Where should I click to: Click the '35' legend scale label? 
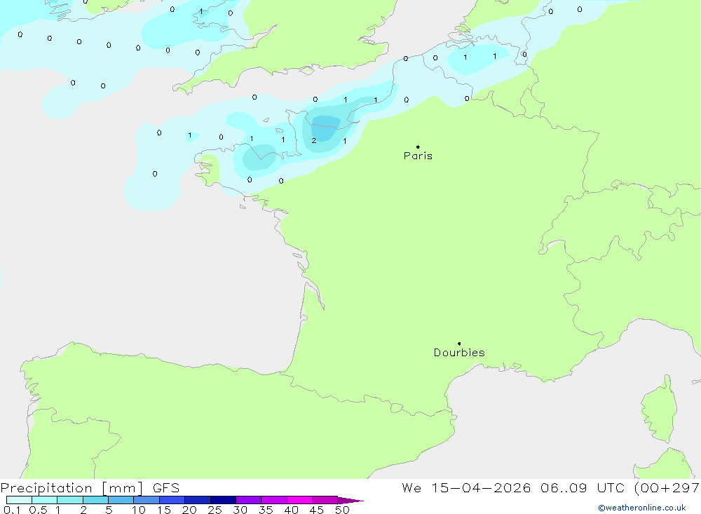click(266, 510)
